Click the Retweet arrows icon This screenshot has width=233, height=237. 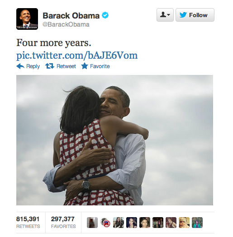coord(50,66)
